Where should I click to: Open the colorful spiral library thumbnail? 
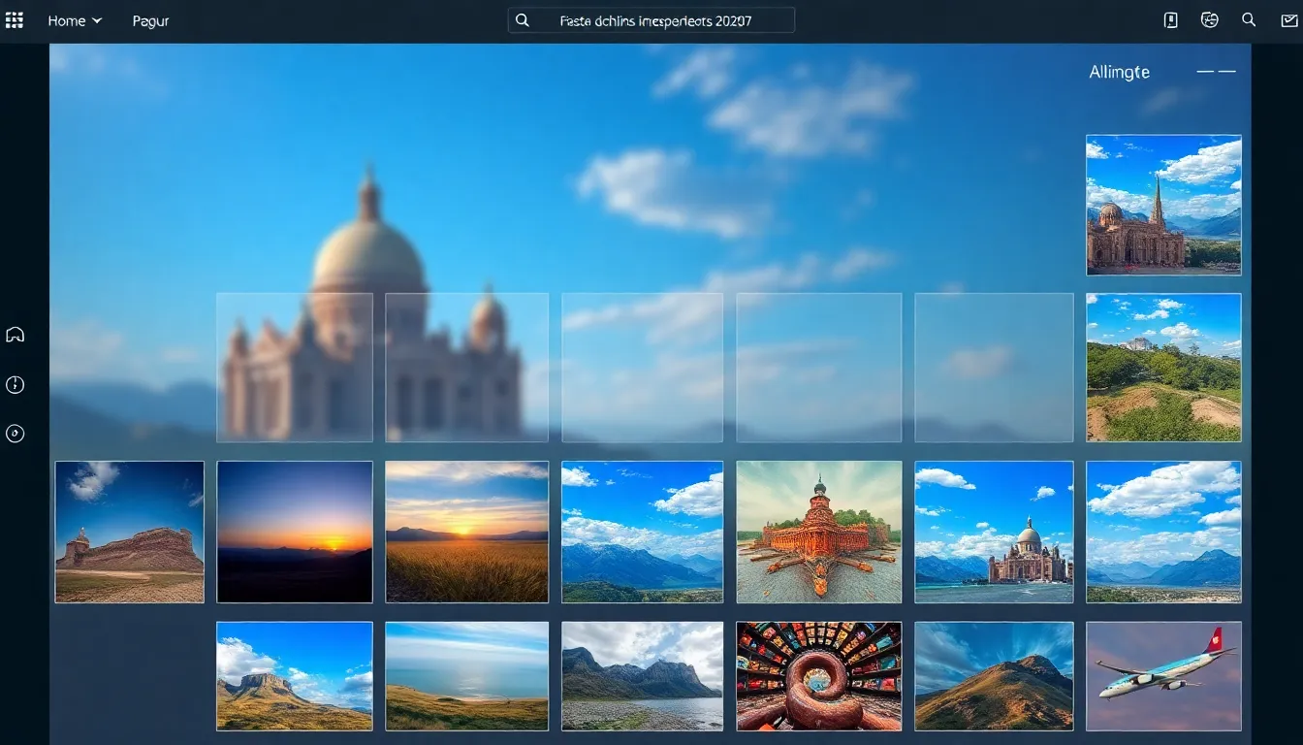tap(818, 676)
